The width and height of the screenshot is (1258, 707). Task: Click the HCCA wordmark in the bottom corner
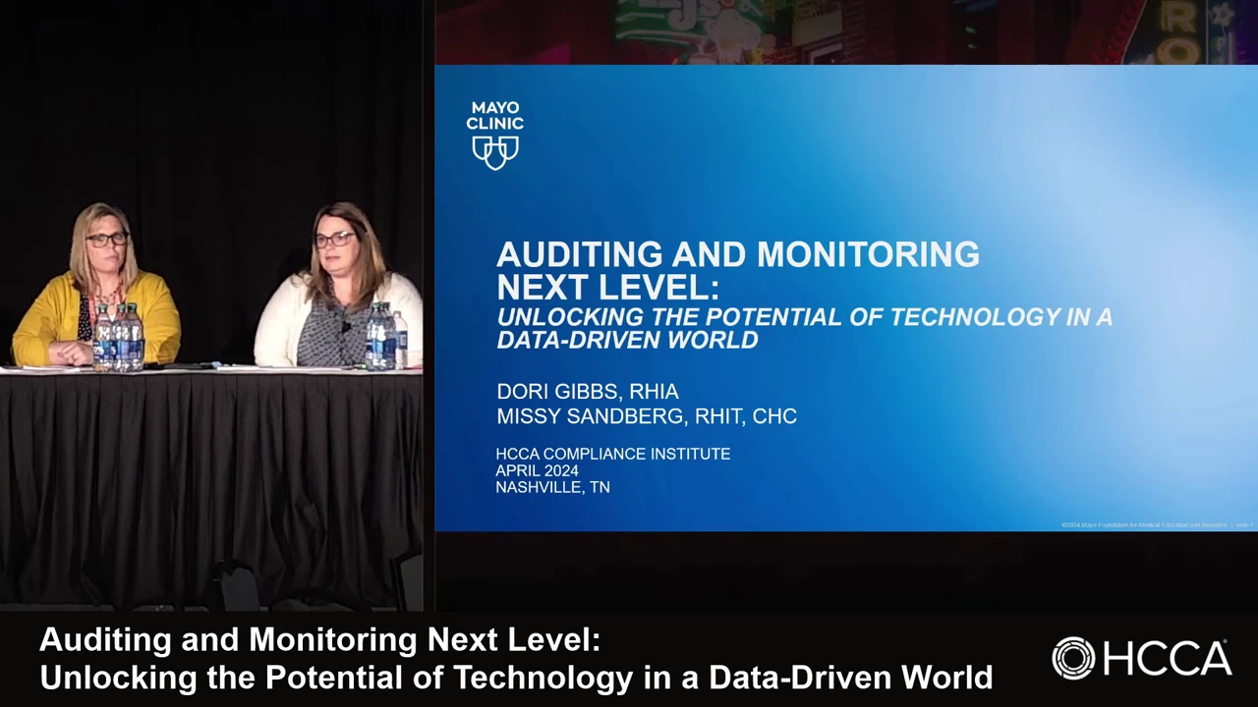[1166, 659]
